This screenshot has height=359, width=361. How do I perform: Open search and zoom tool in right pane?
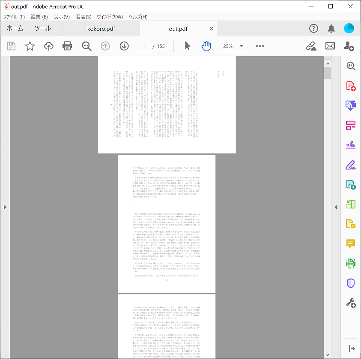[351, 66]
